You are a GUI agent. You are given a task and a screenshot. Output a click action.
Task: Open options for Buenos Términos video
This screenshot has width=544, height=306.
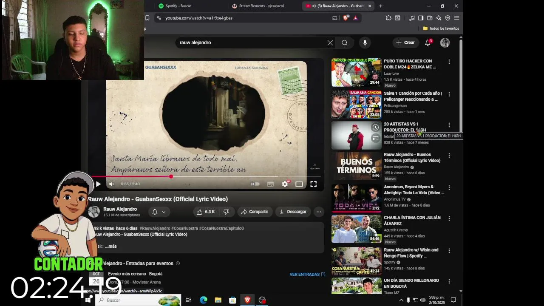(x=449, y=156)
